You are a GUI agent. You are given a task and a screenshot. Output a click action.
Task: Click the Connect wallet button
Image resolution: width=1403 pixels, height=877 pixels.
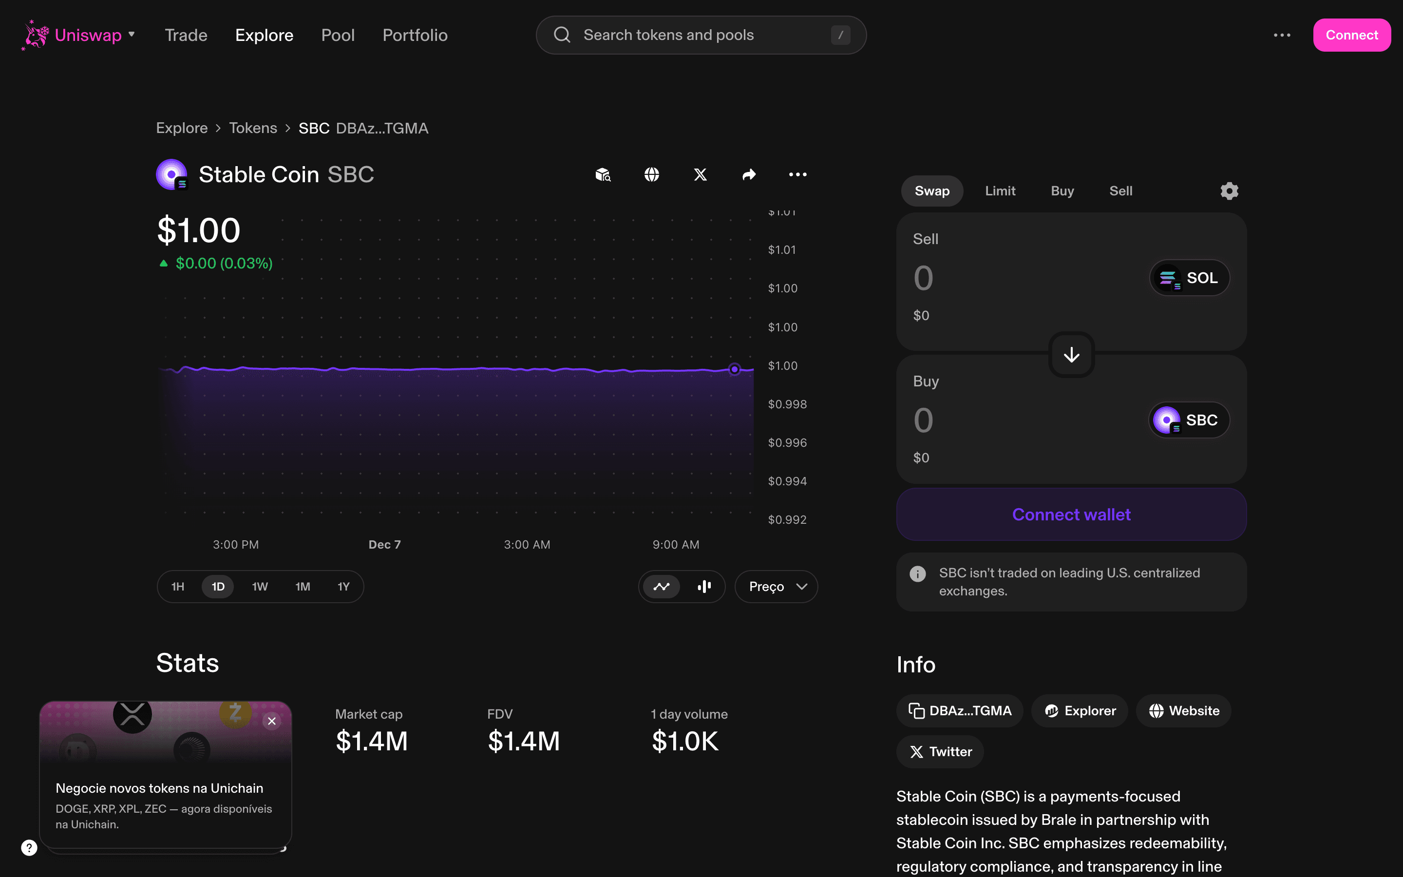point(1071,515)
